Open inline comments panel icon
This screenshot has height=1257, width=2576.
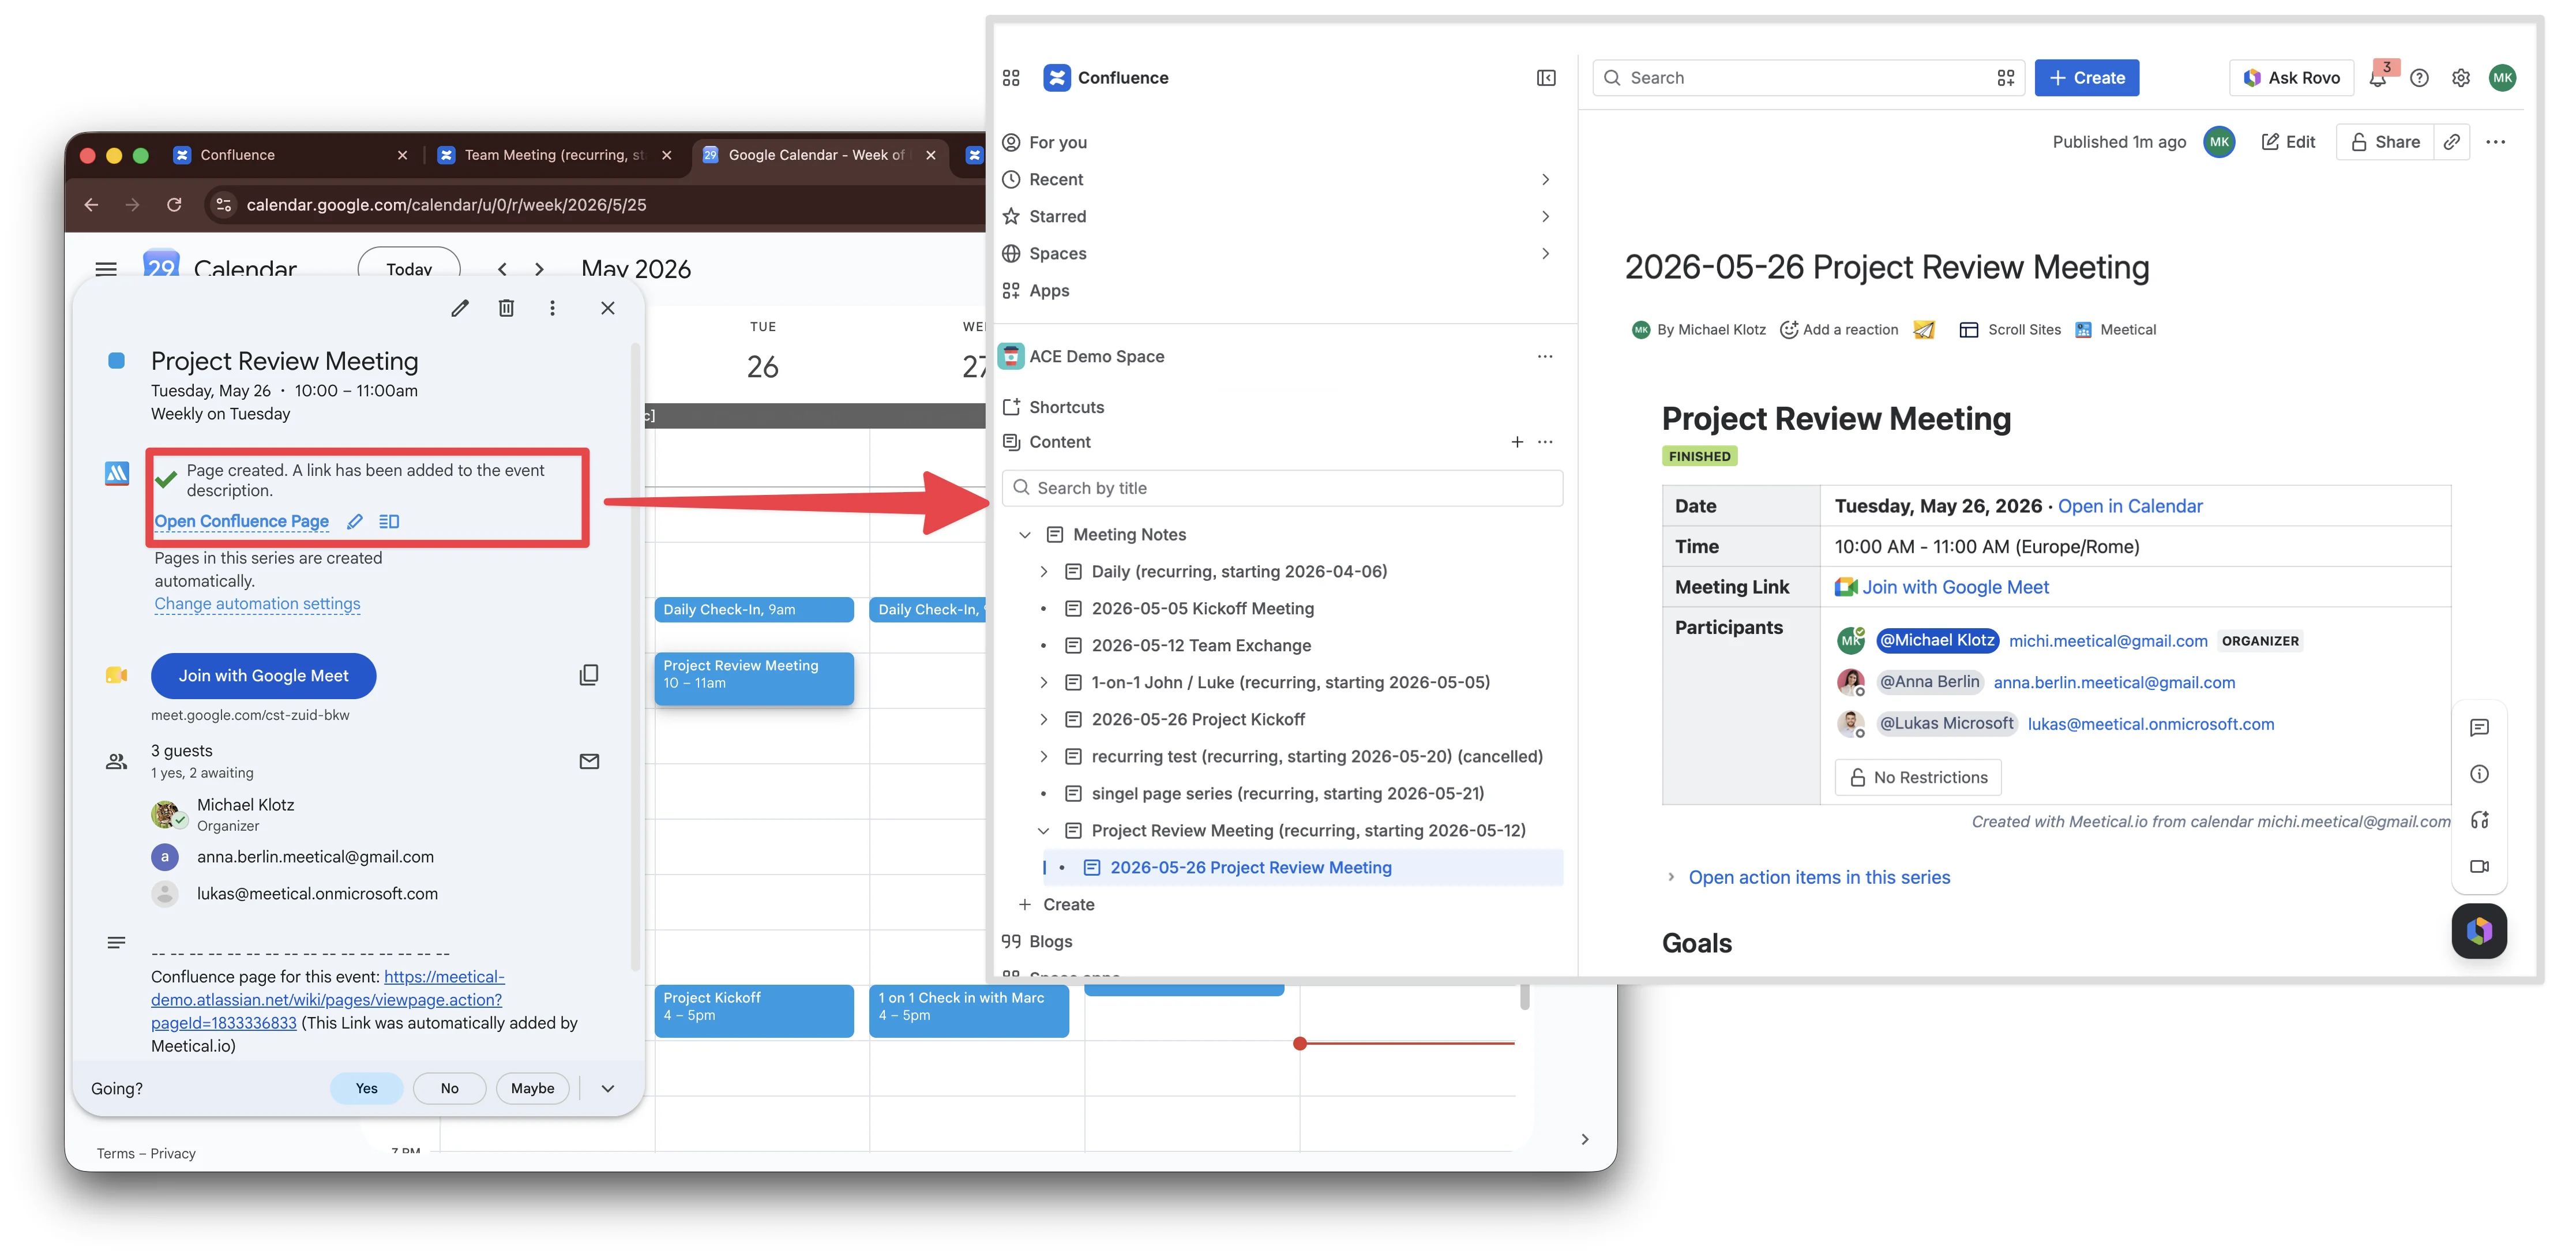(x=2479, y=727)
